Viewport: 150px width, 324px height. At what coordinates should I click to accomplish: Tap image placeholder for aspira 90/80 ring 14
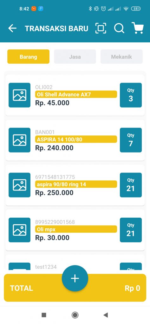(x=19, y=185)
